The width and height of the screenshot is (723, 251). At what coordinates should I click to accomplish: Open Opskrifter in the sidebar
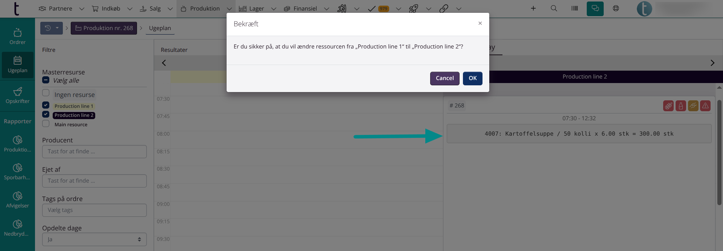[x=17, y=95]
